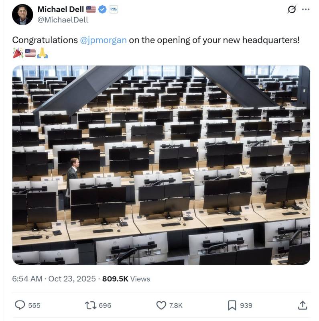Click the Dell company affiliation badge
Image resolution: width=319 pixels, height=321 pixels.
tap(114, 9)
